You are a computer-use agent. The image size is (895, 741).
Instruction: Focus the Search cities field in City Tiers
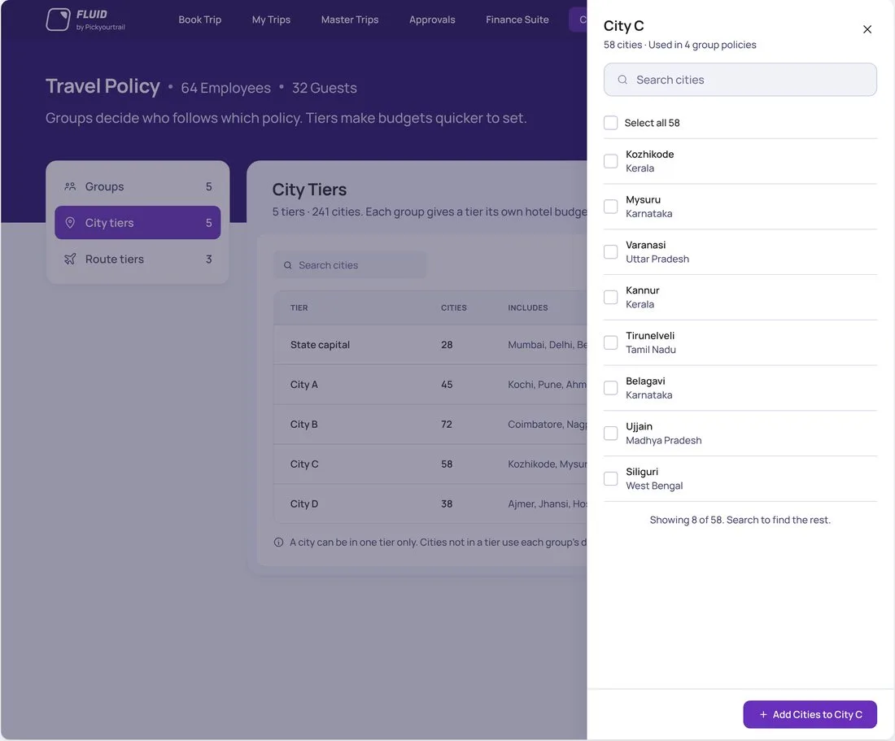click(x=350, y=265)
